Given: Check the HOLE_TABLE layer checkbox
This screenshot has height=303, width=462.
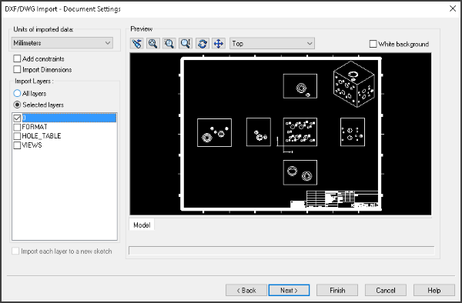Looking at the screenshot, I should 17,136.
